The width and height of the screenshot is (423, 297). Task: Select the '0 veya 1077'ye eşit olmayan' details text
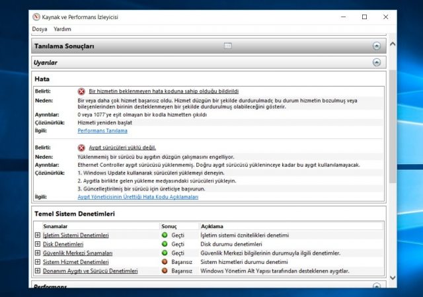(142, 114)
